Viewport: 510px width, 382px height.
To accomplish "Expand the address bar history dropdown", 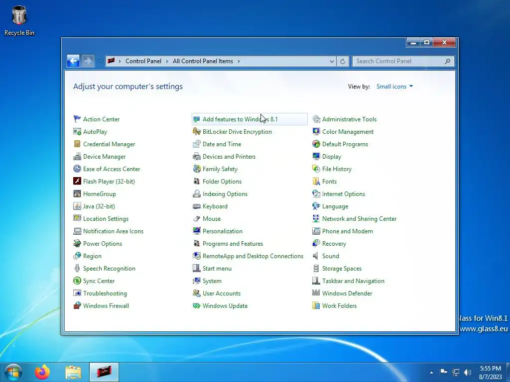I will coord(332,61).
